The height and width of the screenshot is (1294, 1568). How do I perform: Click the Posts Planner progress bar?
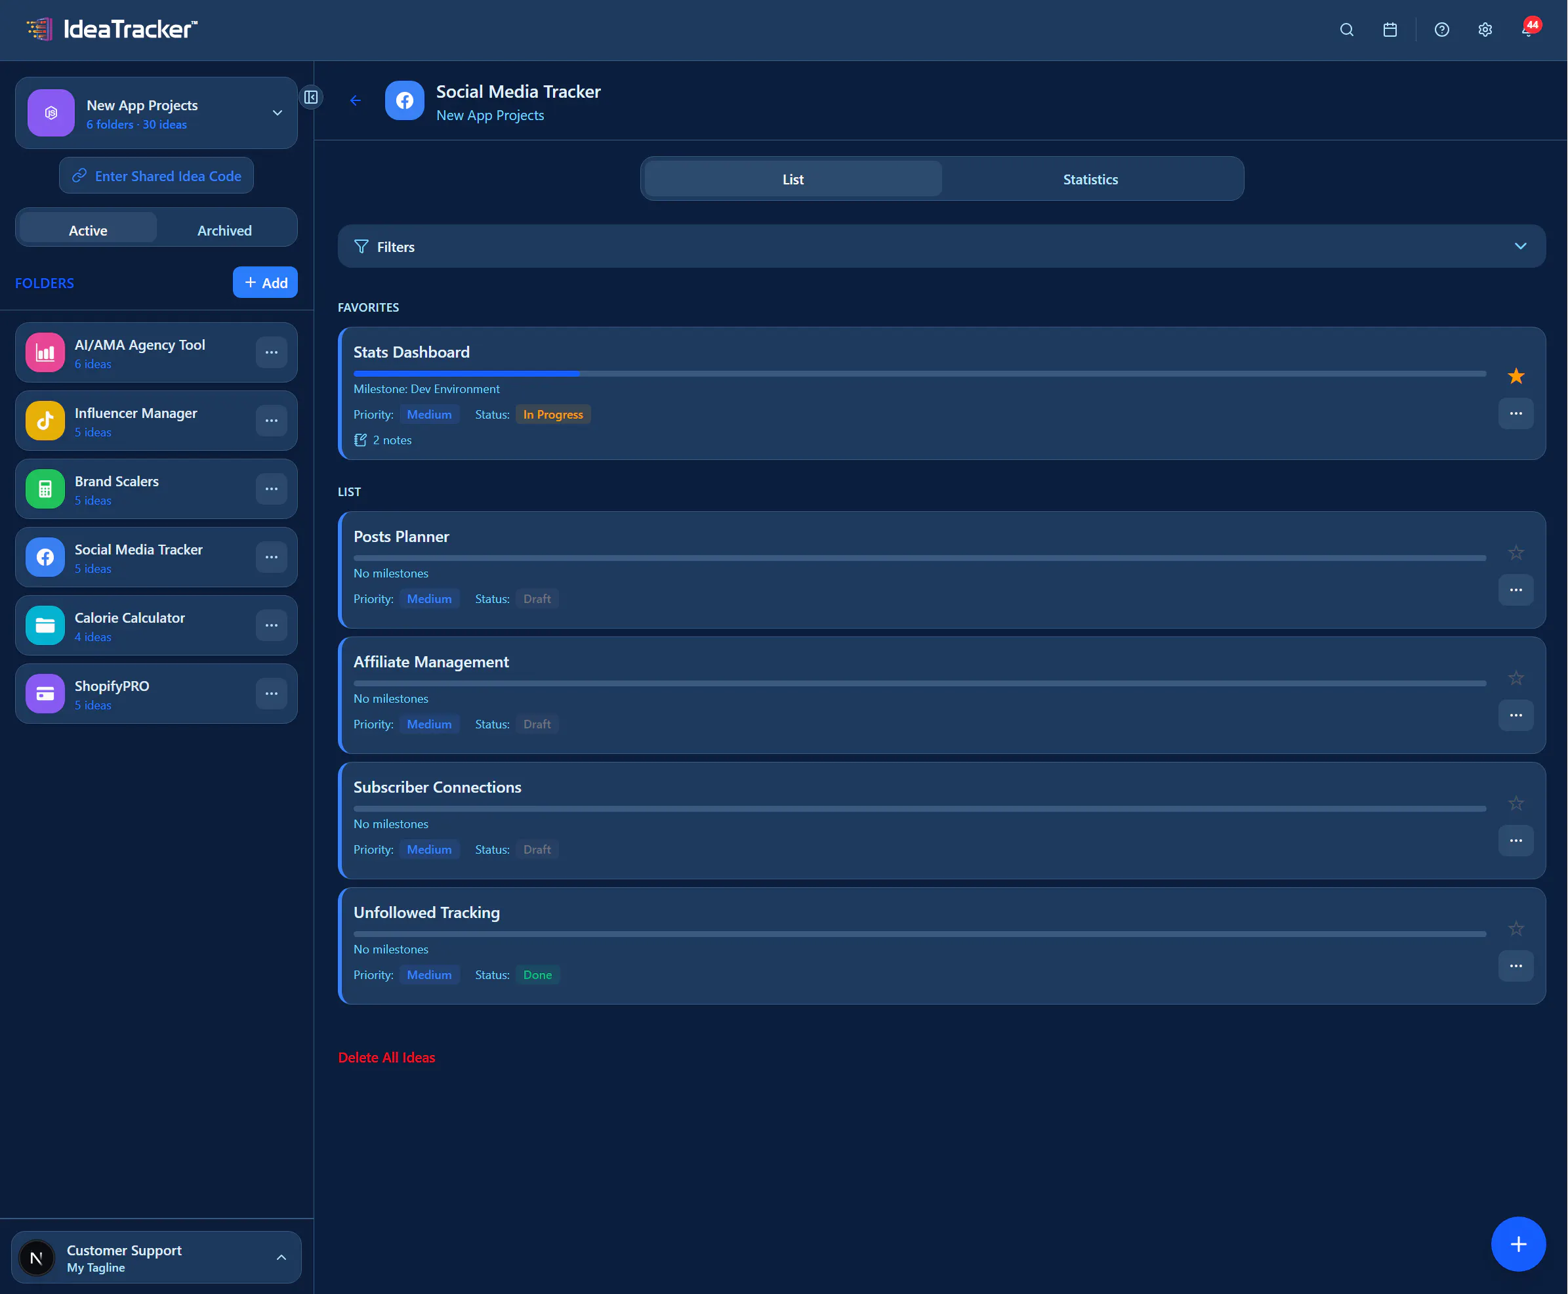pyautogui.click(x=919, y=558)
